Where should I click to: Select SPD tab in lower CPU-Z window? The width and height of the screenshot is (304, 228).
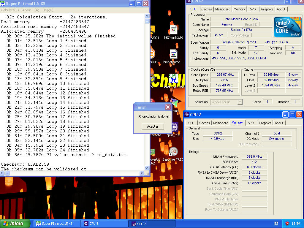[251, 123]
